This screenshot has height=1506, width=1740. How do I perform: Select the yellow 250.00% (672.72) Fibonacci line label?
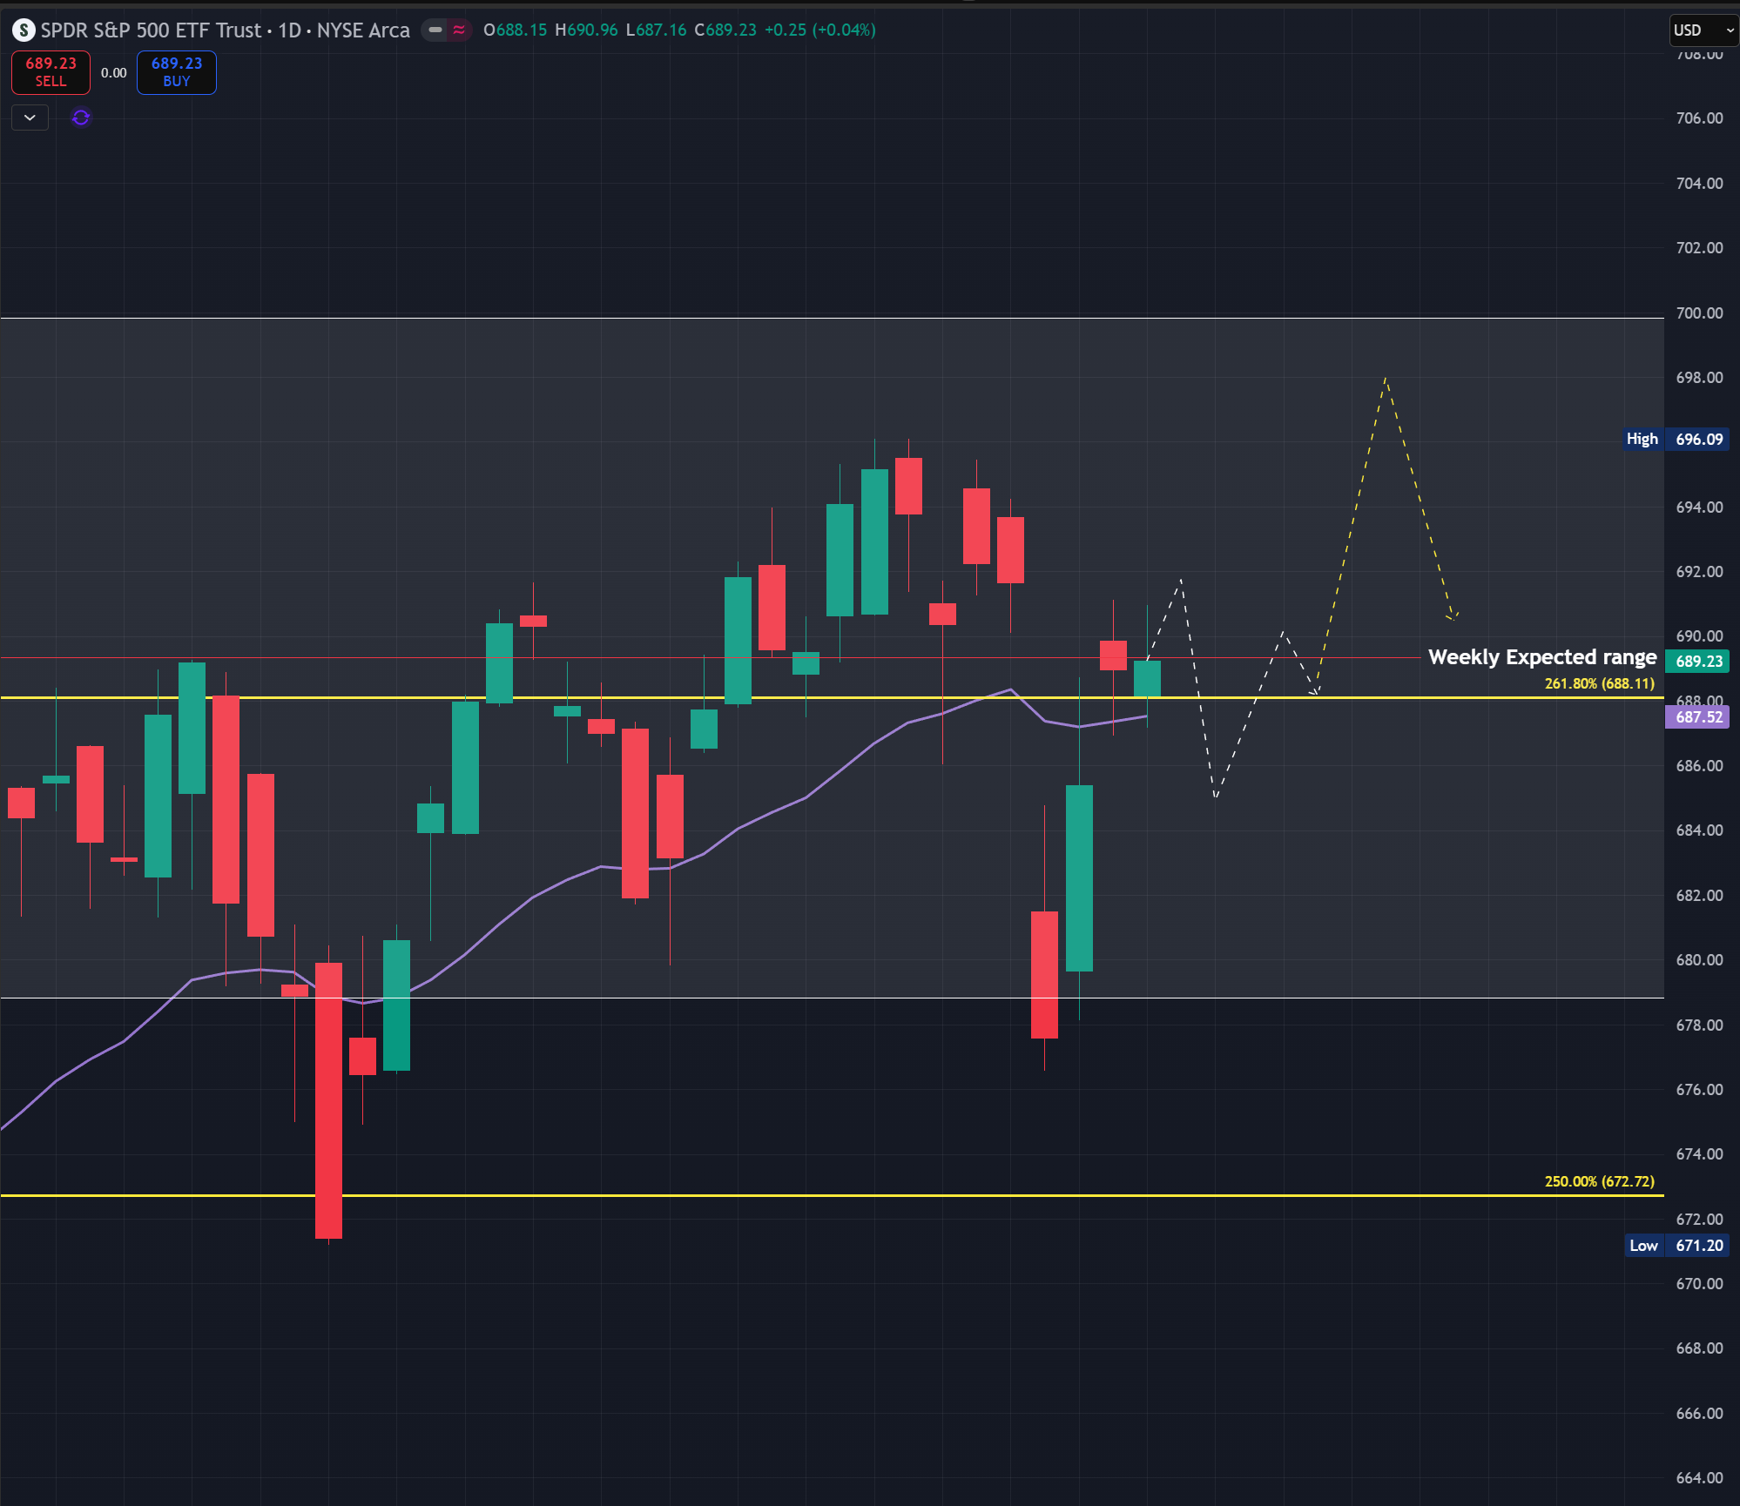(1599, 1181)
